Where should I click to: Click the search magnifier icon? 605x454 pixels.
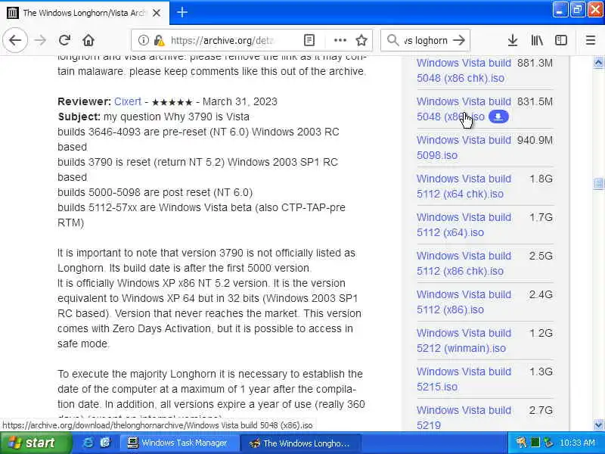392,40
